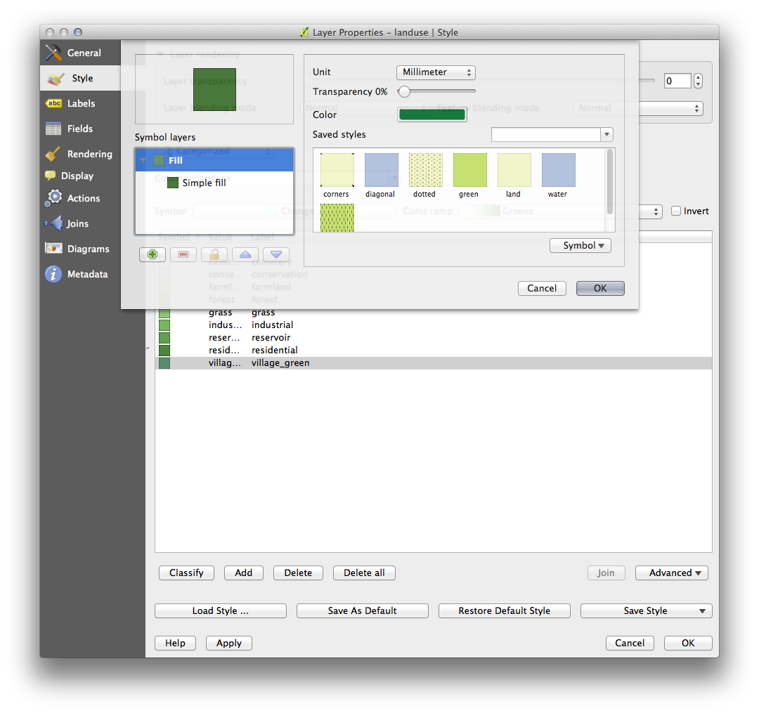
Task: Click the green plus add symbol layer button
Action: [x=153, y=254]
